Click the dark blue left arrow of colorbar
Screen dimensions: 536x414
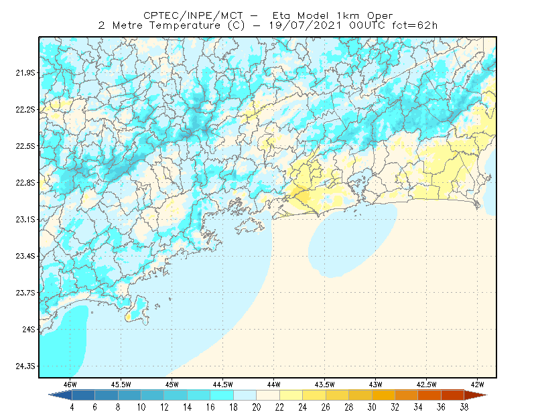(x=61, y=395)
